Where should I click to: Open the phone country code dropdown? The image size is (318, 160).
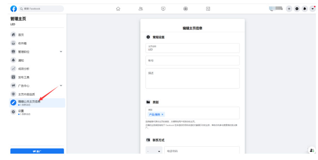(154, 151)
